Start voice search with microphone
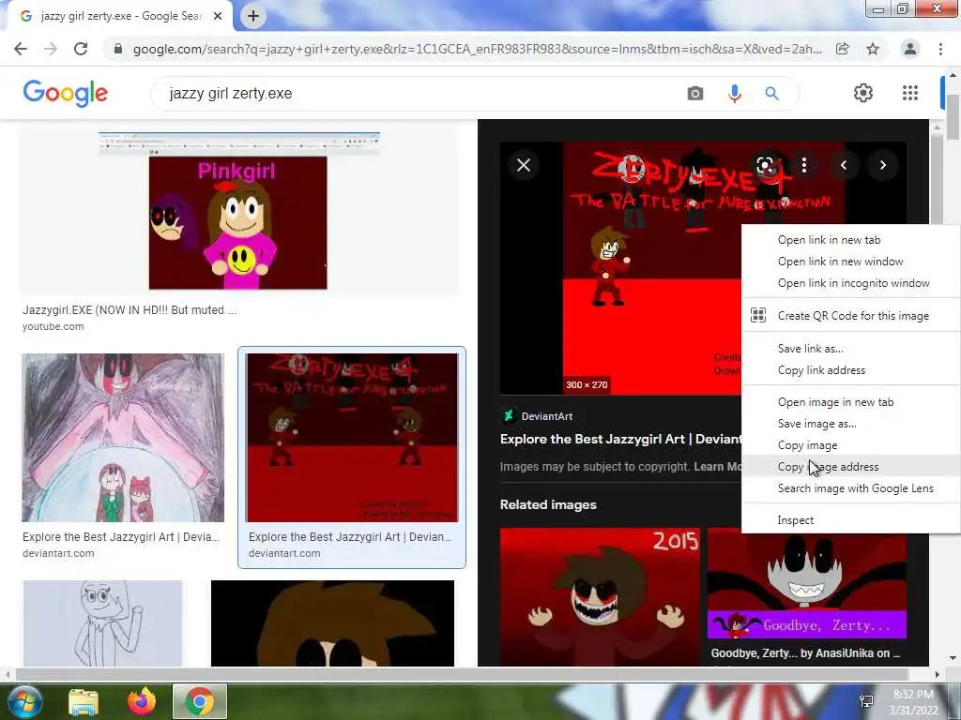 pyautogui.click(x=734, y=94)
